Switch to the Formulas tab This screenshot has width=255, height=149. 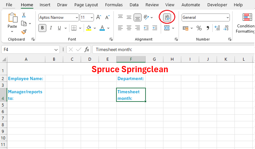click(114, 5)
